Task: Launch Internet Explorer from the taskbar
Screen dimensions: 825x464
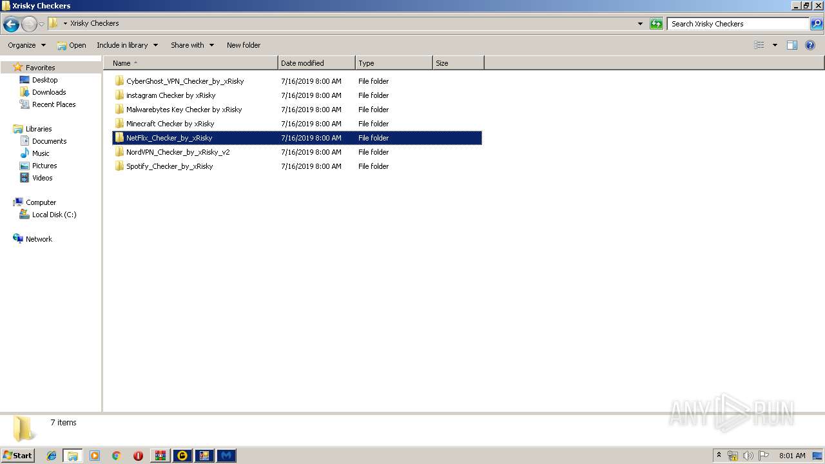Action: point(52,456)
